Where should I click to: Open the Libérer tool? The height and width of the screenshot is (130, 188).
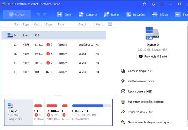pos(111,15)
